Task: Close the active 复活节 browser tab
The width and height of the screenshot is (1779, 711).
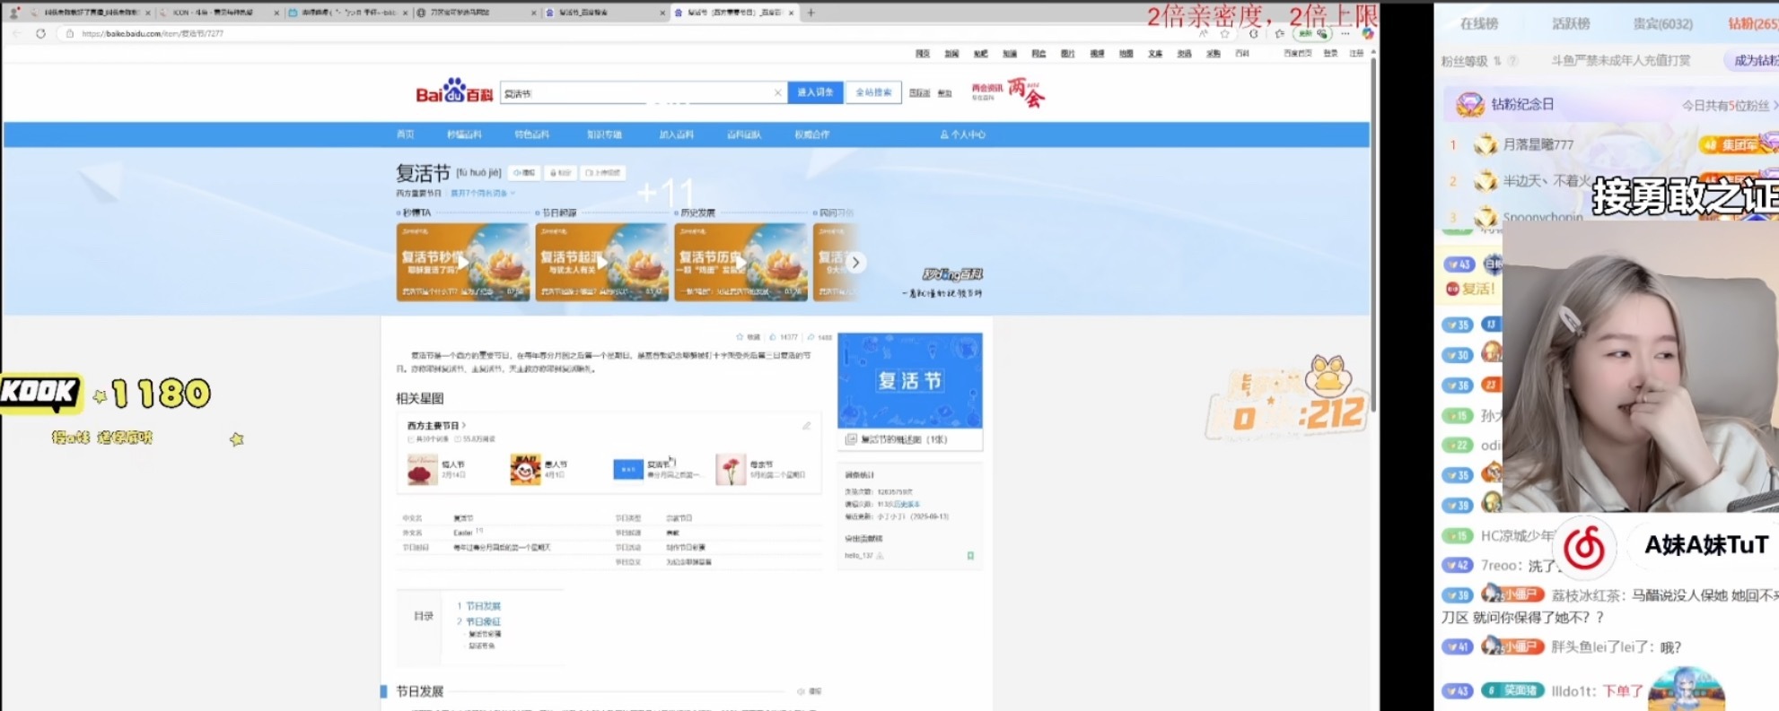Action: [x=791, y=13]
